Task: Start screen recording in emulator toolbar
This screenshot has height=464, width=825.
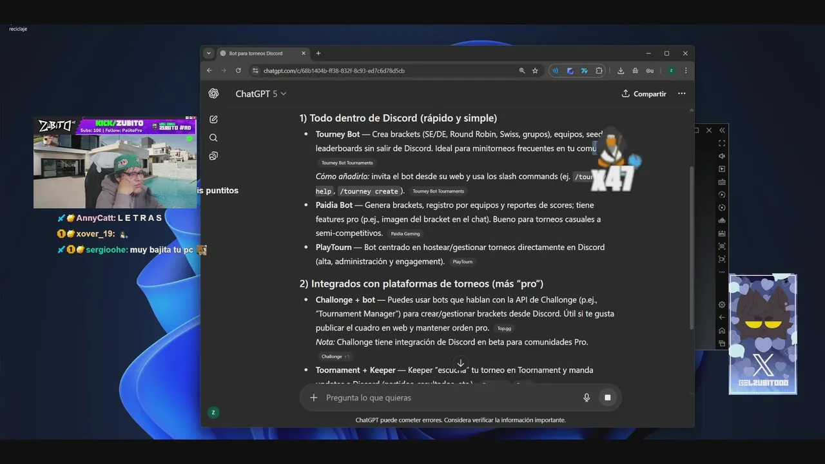Action: [722, 259]
